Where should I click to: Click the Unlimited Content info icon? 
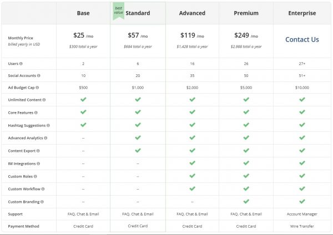coord(44,100)
